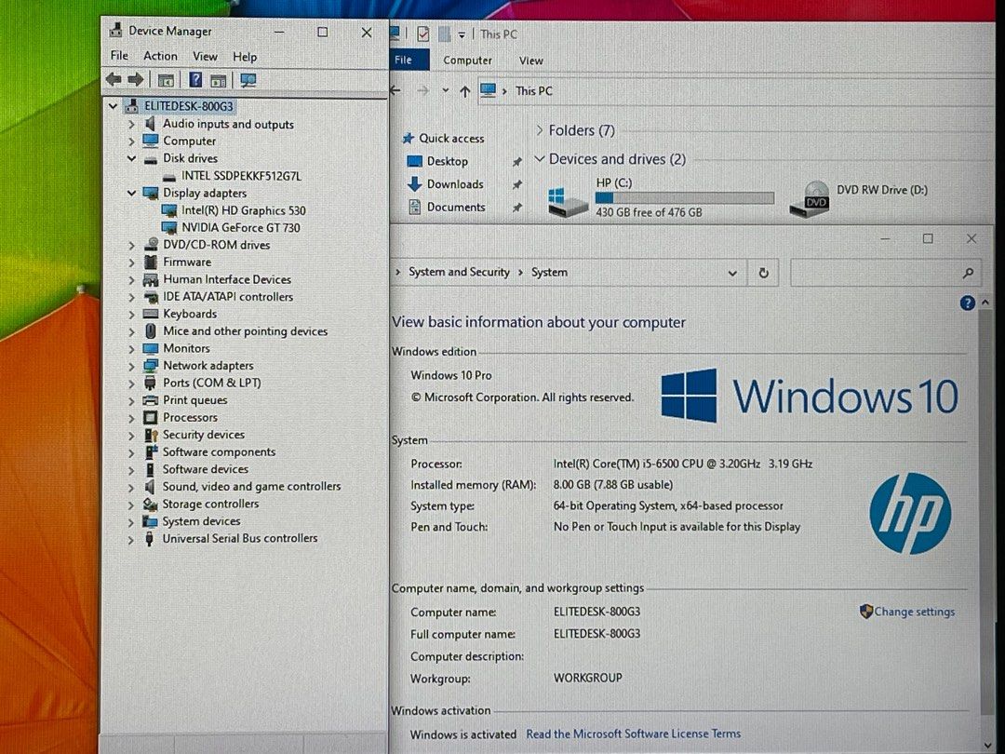Click the blue Help question mark toolbar icon
Image resolution: width=1005 pixels, height=754 pixels.
tap(195, 80)
